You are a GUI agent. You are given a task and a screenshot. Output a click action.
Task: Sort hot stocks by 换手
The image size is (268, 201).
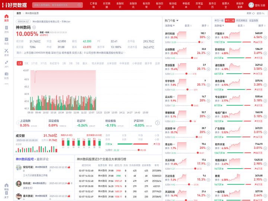tap(205, 26)
